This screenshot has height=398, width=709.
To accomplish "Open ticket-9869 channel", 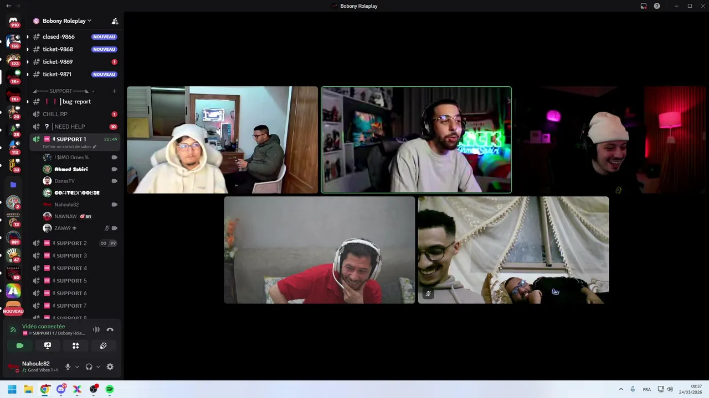I will click(75, 62).
